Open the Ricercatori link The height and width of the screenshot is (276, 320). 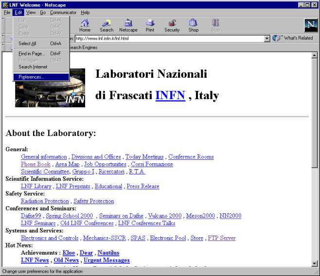[112, 172]
